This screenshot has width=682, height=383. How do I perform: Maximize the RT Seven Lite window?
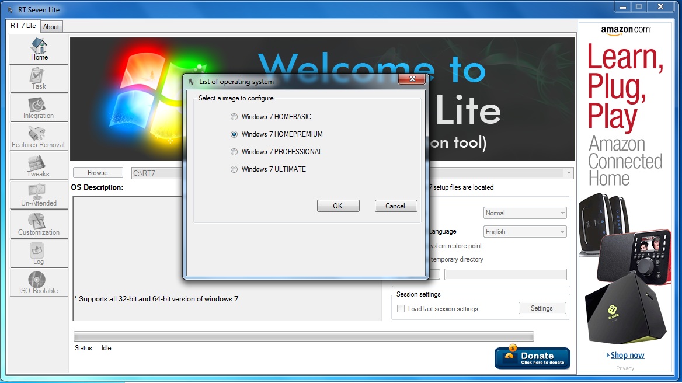click(639, 7)
